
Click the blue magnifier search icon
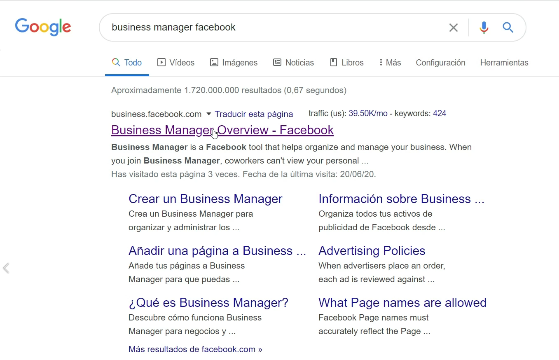508,28
